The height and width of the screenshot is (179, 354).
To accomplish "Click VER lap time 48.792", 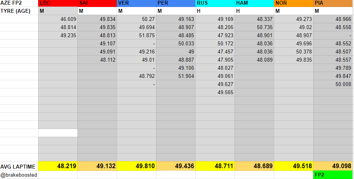I will [x=137, y=76].
